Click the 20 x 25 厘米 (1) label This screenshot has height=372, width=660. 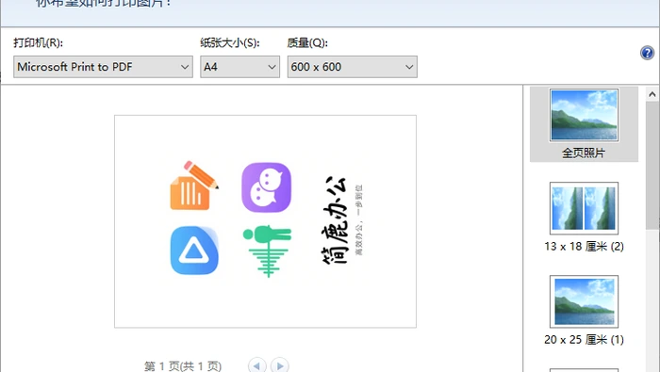[584, 340]
